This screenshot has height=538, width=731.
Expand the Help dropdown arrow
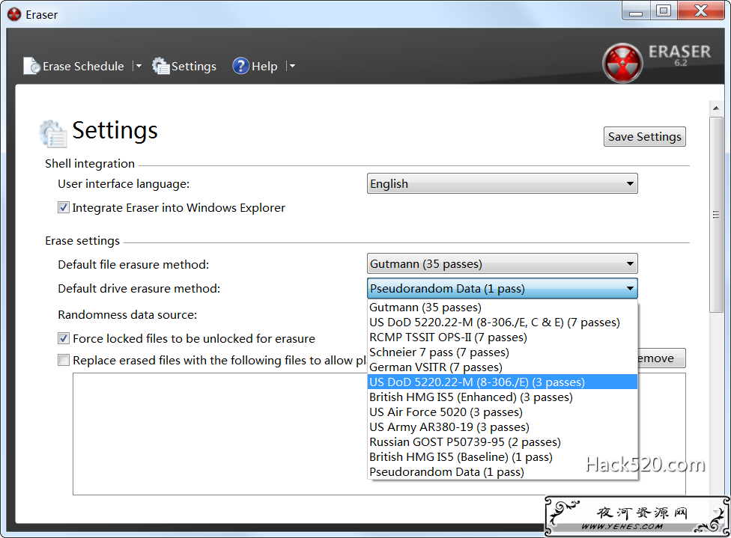[292, 66]
